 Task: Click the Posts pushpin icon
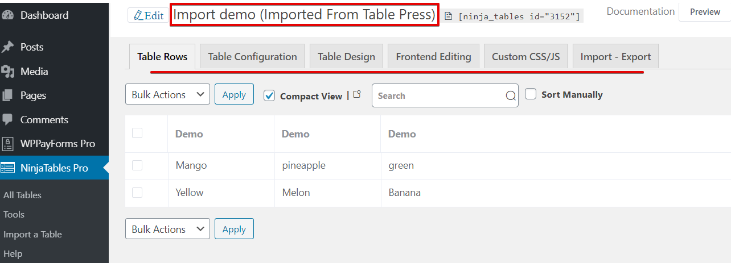[8, 47]
